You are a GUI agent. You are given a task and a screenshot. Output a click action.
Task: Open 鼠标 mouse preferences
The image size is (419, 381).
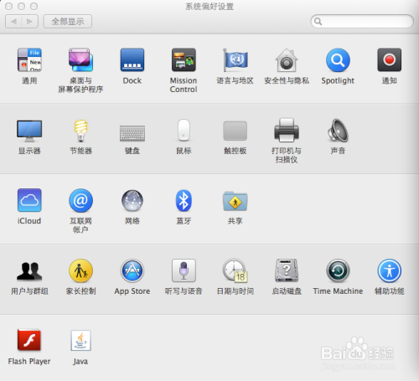184,130
